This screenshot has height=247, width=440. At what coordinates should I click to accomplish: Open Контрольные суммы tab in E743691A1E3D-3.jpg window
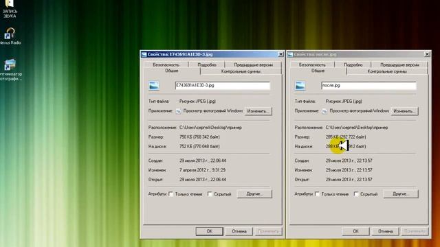[x=241, y=71]
